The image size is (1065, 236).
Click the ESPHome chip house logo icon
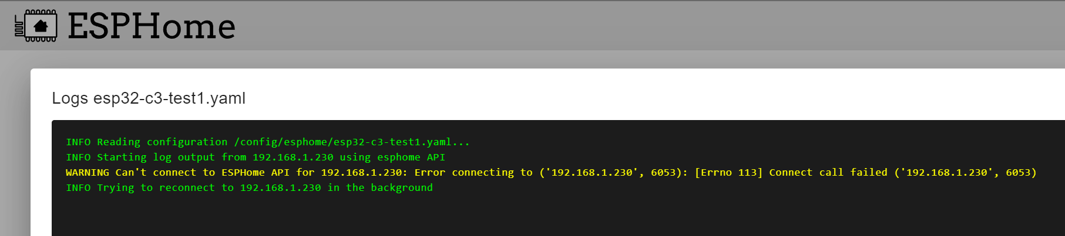[36, 26]
